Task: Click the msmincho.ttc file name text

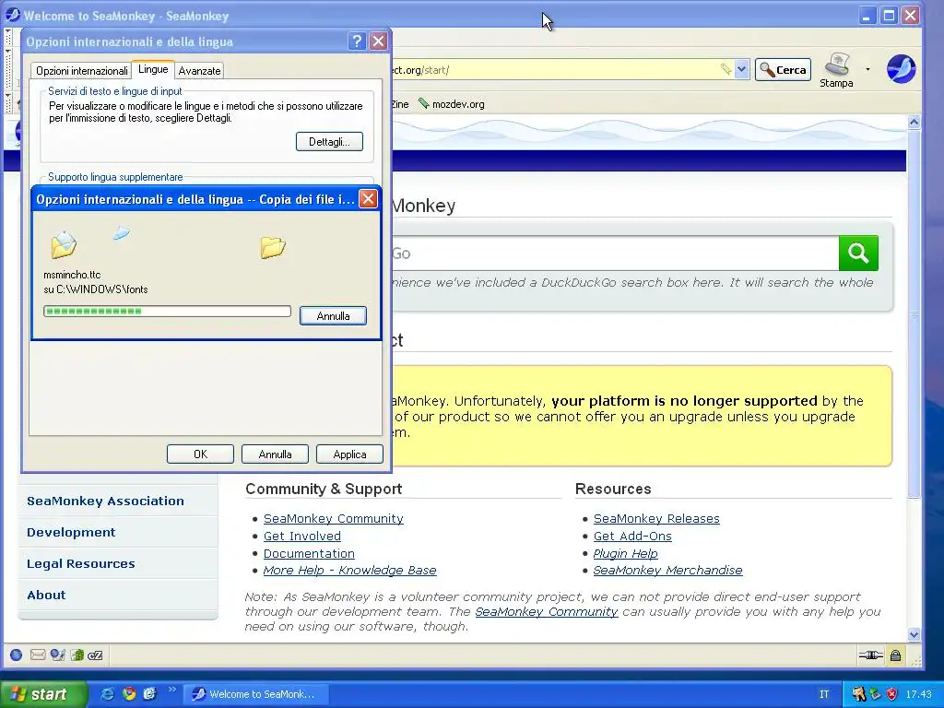Action: click(72, 275)
